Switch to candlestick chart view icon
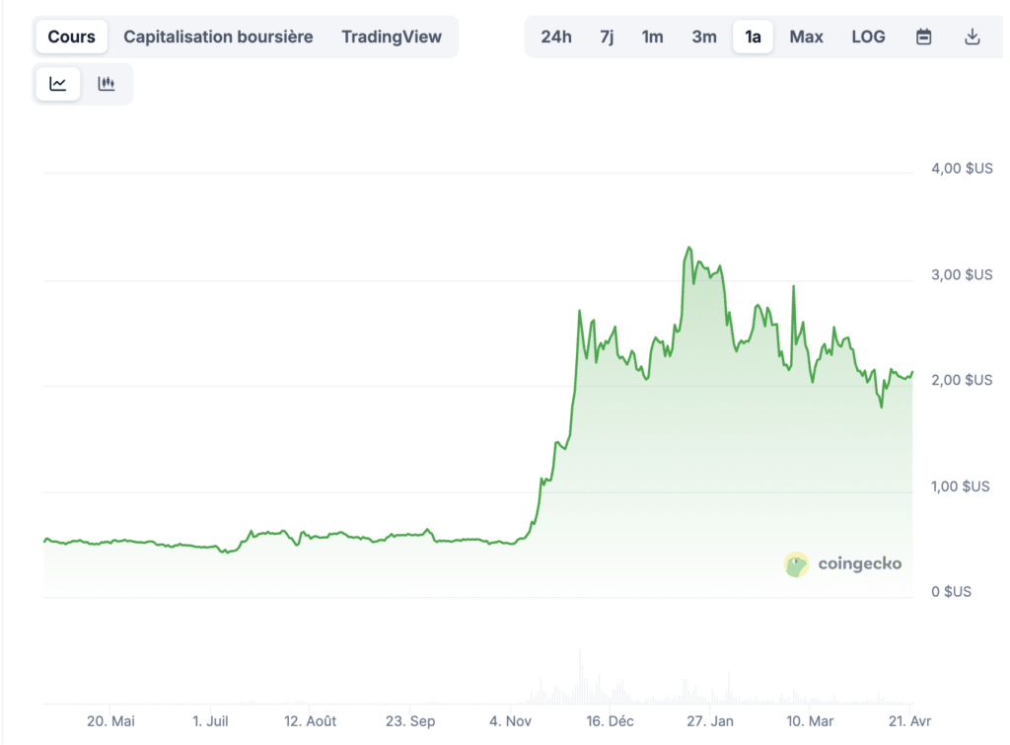This screenshot has width=1010, height=745. click(107, 84)
